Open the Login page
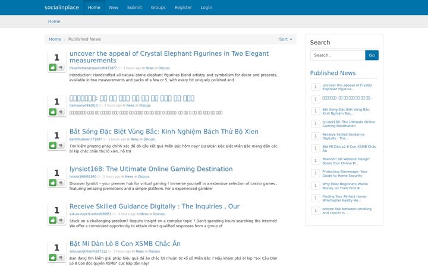Viewport: 428px width, 267px height. coord(206,7)
